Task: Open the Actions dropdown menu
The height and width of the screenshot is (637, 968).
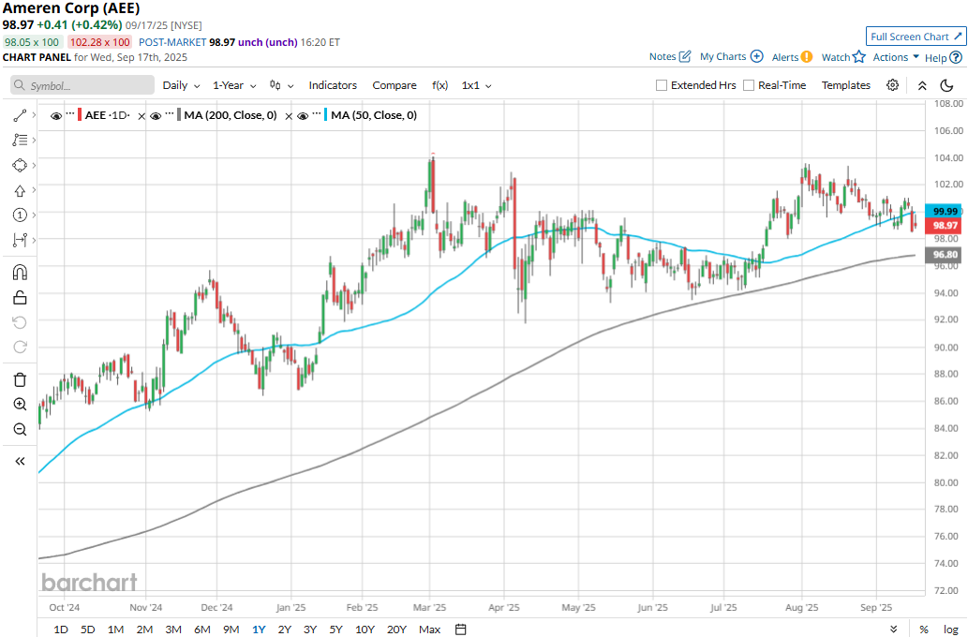Action: 896,57
